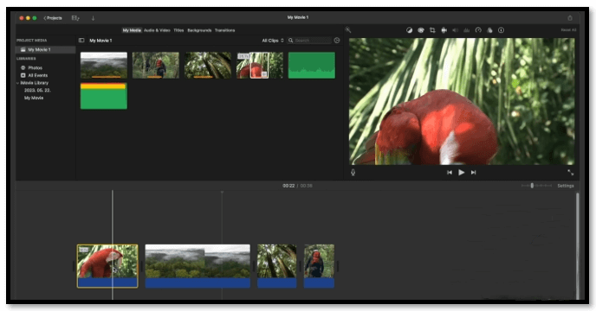This screenshot has height=311, width=596.
Task: Click the magic wand auto-enhance icon
Action: 347,30
